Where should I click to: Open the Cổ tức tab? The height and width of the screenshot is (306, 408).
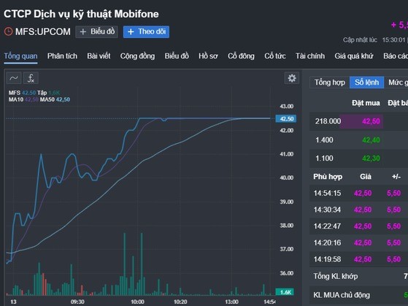coord(275,56)
